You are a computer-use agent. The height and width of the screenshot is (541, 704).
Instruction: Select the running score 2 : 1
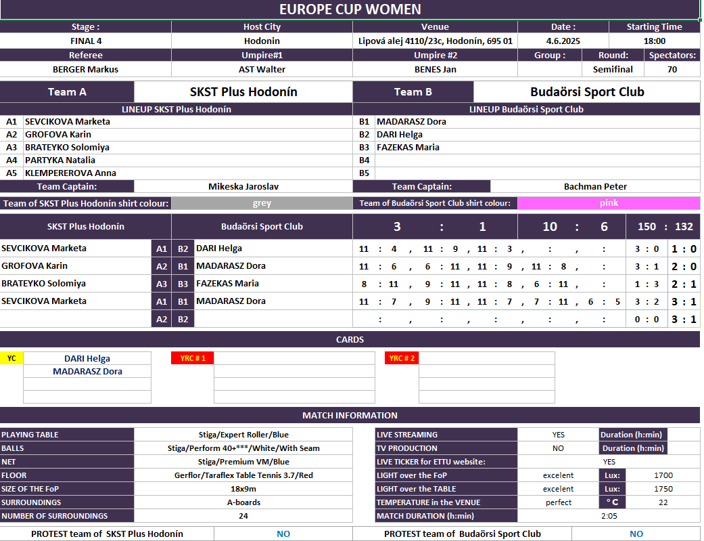684,284
